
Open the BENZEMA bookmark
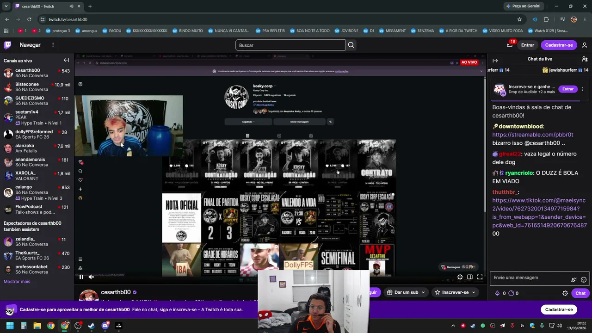422,31
